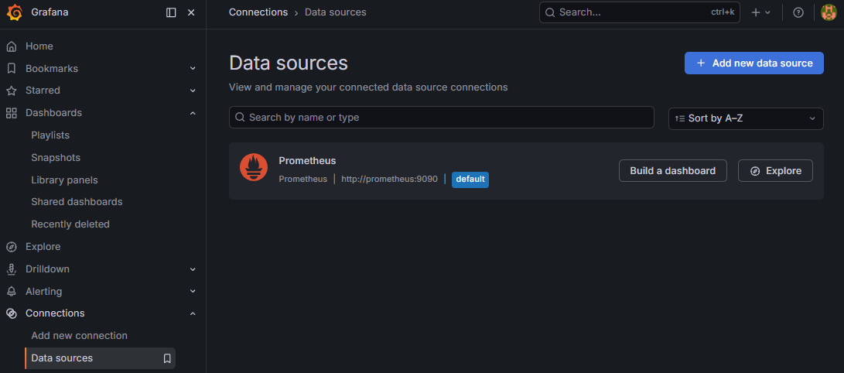Open the plus New menu in header
The height and width of the screenshot is (373, 844).
[760, 12]
